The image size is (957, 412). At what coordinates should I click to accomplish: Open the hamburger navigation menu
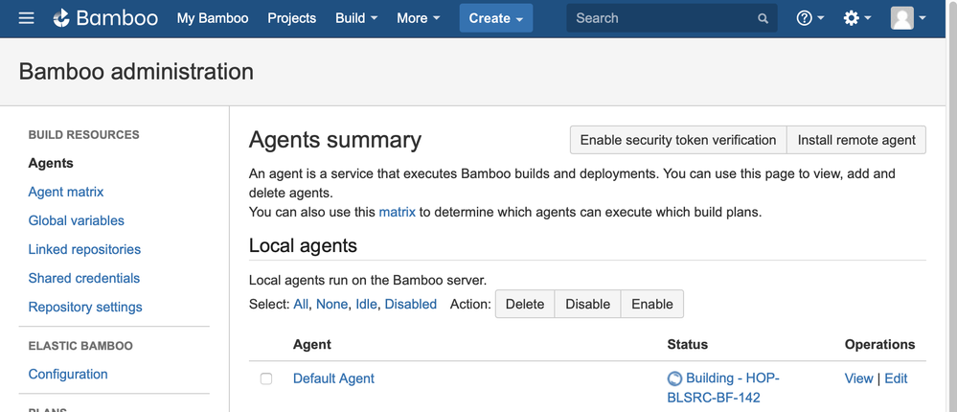(26, 18)
